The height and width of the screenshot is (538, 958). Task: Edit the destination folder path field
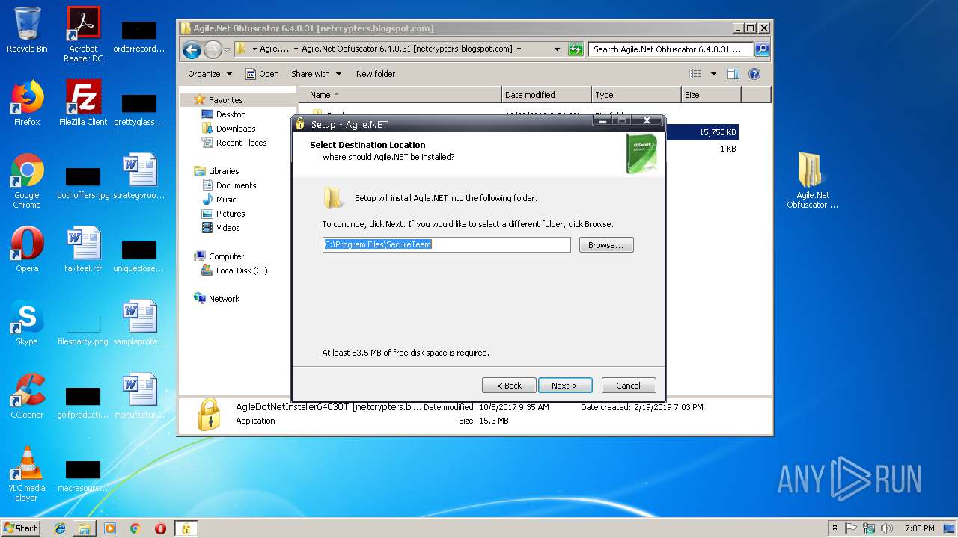tap(446, 244)
